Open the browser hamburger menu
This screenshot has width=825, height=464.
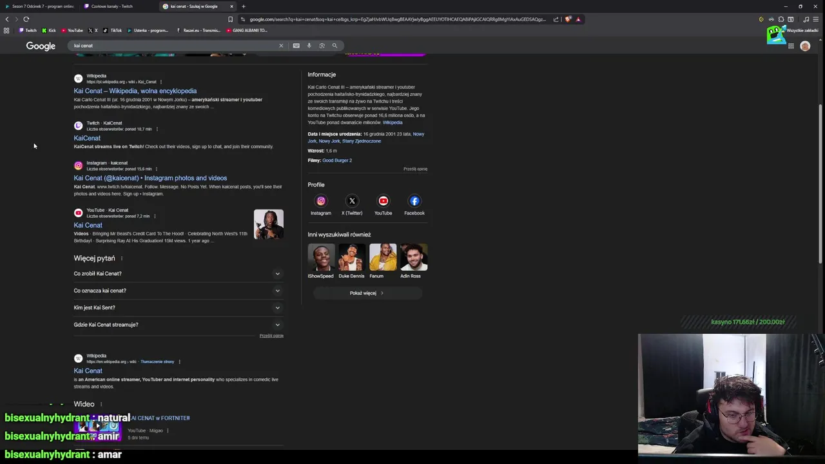coord(815,19)
